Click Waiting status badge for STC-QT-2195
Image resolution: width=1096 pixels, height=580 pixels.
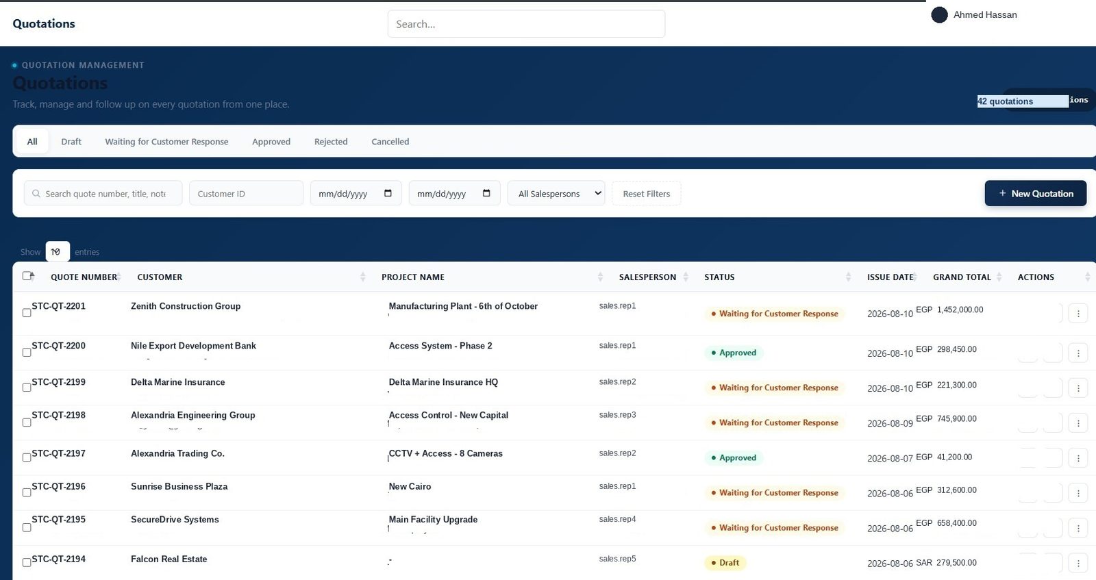775,528
